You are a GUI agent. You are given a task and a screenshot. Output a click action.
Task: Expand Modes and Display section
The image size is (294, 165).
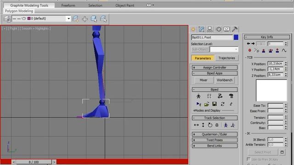click(207, 110)
